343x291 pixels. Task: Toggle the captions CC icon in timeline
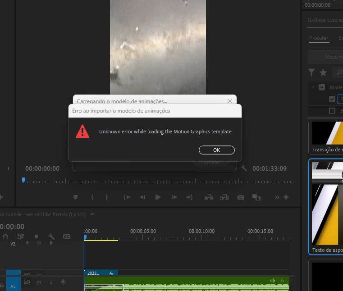click(x=67, y=236)
